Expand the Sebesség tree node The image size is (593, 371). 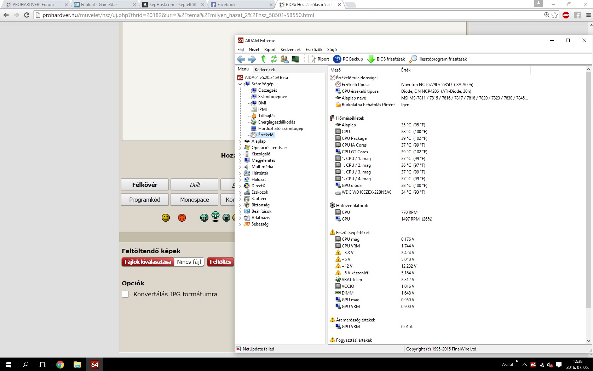pos(240,224)
